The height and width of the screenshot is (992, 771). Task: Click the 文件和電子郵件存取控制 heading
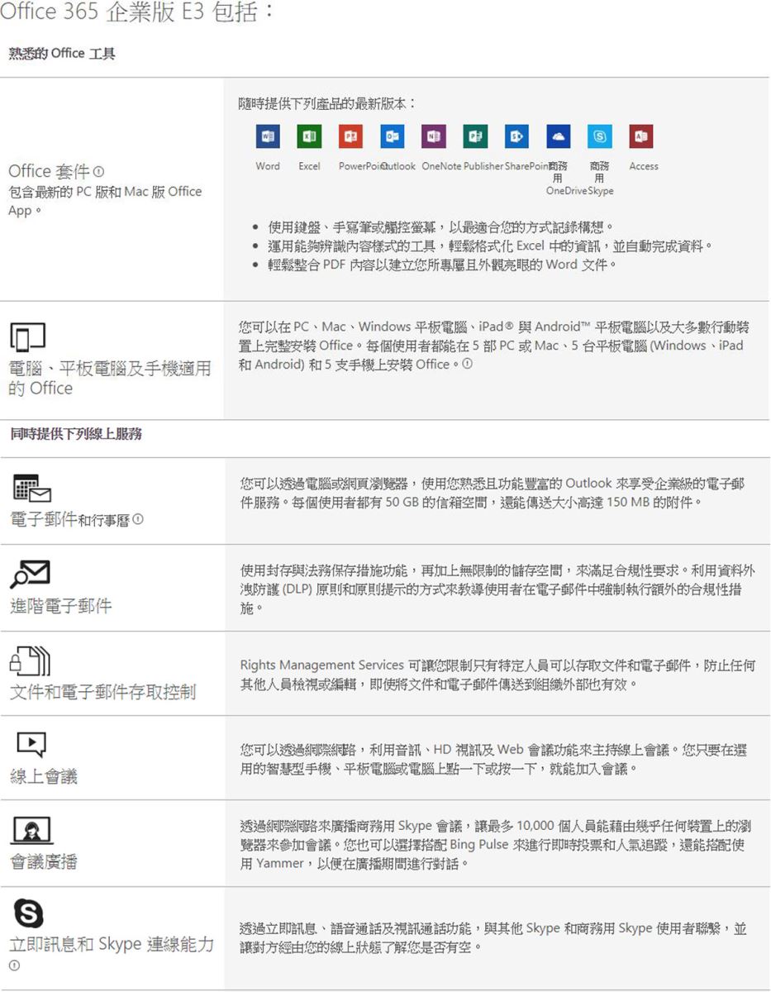pos(102,691)
